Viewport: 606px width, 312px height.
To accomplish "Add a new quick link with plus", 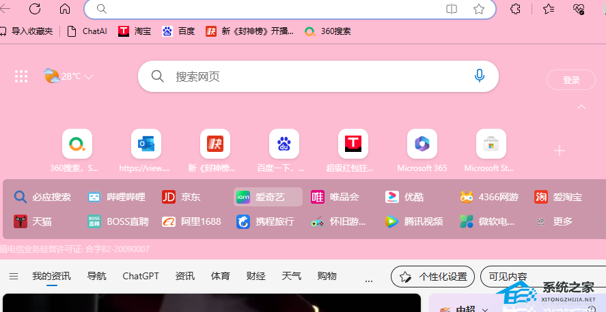I will (560, 151).
